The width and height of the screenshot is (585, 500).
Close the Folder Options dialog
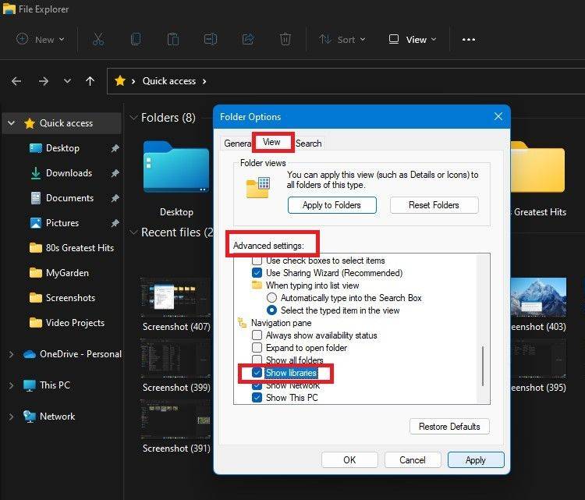[498, 116]
